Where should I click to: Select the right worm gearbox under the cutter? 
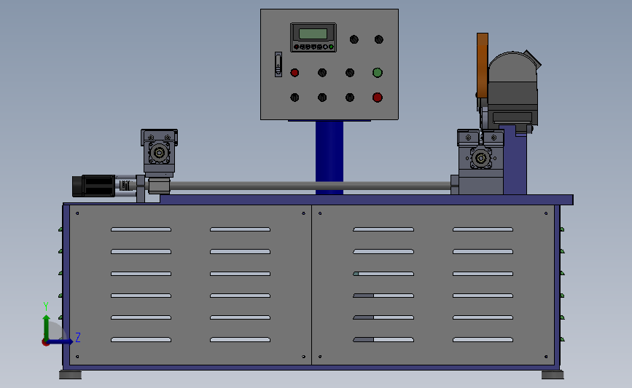[480, 158]
